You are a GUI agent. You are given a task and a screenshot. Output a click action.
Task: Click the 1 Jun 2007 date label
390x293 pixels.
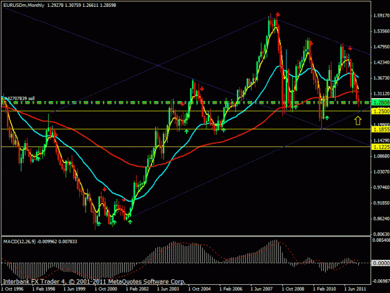coord(261,289)
